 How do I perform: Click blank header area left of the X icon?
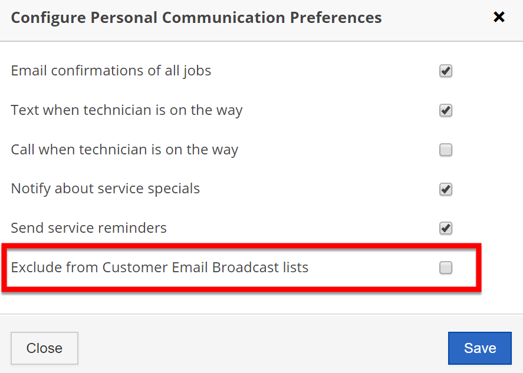(x=436, y=18)
